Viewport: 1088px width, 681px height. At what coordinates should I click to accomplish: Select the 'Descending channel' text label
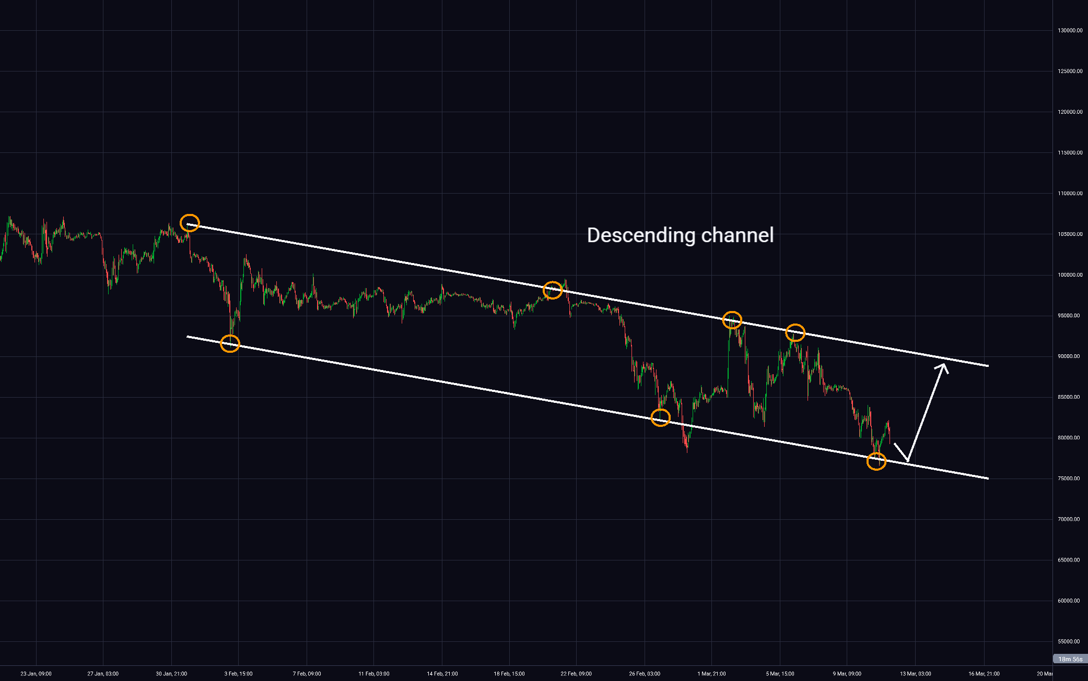click(x=680, y=235)
